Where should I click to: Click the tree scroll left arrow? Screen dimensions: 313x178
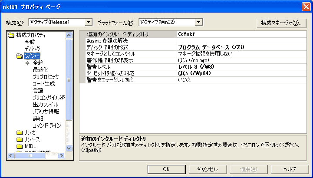[x=11, y=155]
